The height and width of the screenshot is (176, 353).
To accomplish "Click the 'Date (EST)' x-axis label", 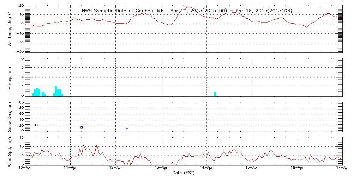I will pos(184,173).
